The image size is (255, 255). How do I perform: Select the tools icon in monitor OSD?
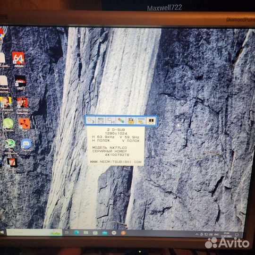click(x=131, y=121)
